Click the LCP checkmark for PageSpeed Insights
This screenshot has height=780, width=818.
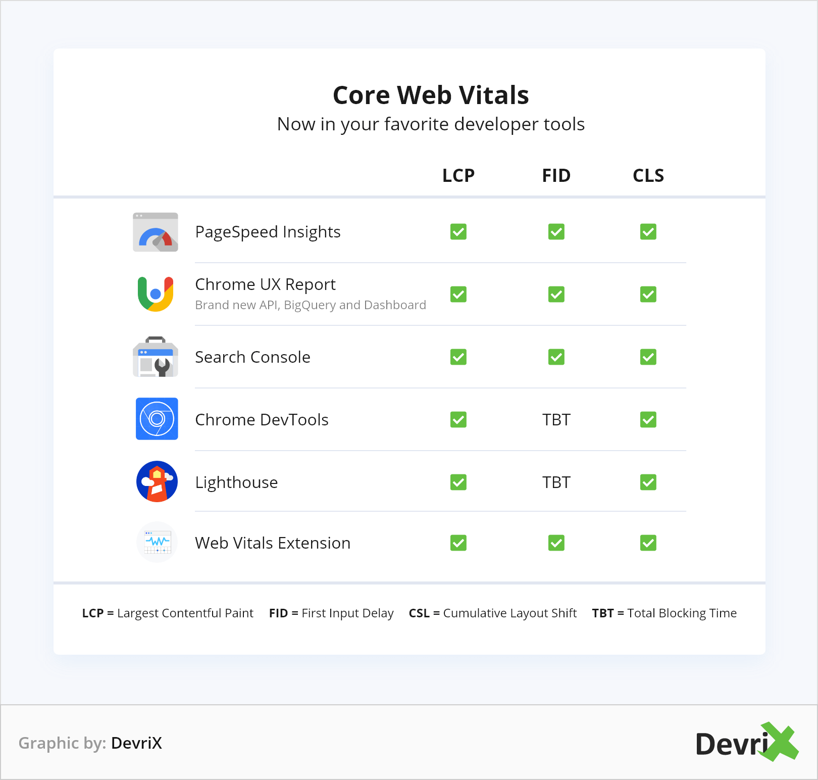[x=458, y=232]
